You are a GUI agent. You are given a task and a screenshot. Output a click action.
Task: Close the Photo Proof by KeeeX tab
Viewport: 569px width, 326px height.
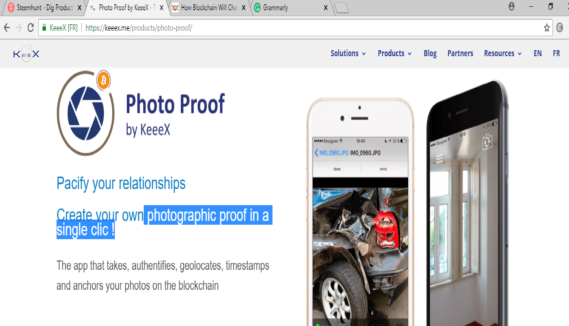[162, 8]
